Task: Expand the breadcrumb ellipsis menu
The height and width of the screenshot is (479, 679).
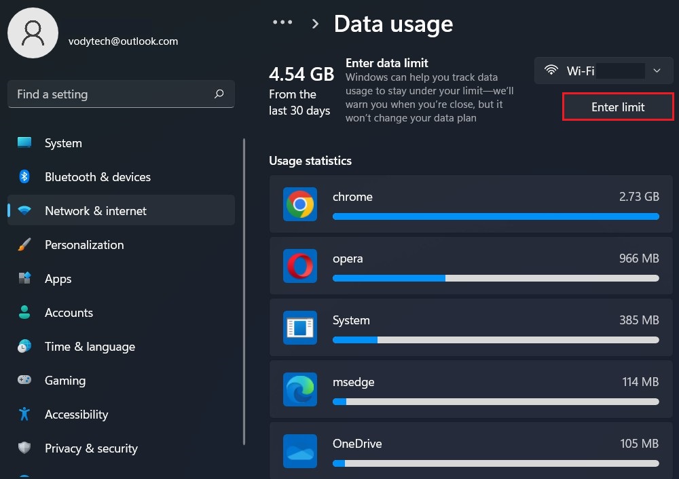Action: (282, 23)
